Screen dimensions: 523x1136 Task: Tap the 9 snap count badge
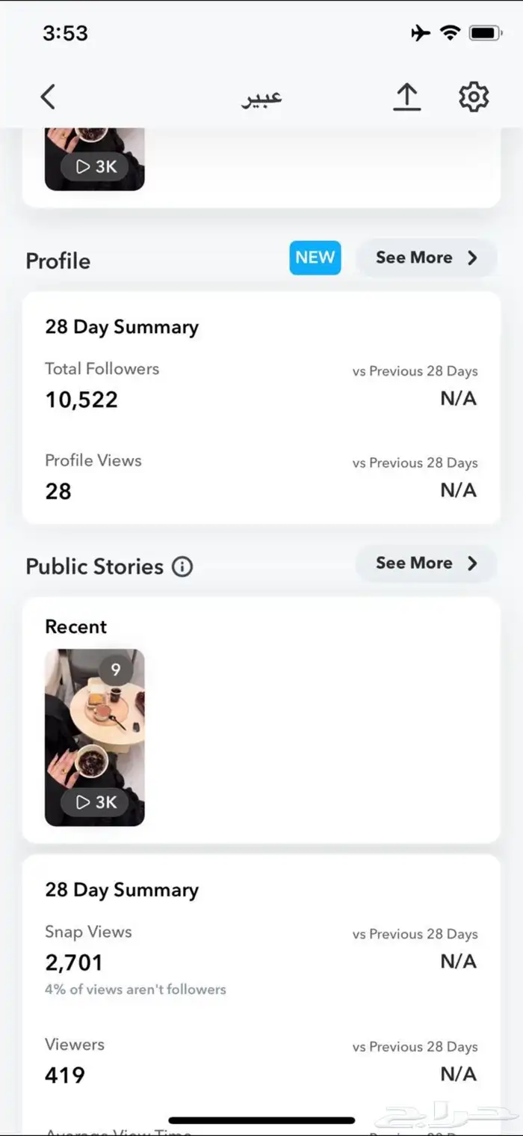[116, 670]
